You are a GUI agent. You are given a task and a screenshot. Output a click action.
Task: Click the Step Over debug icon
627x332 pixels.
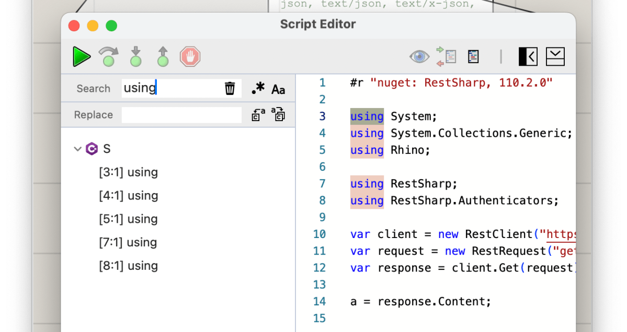click(x=109, y=56)
